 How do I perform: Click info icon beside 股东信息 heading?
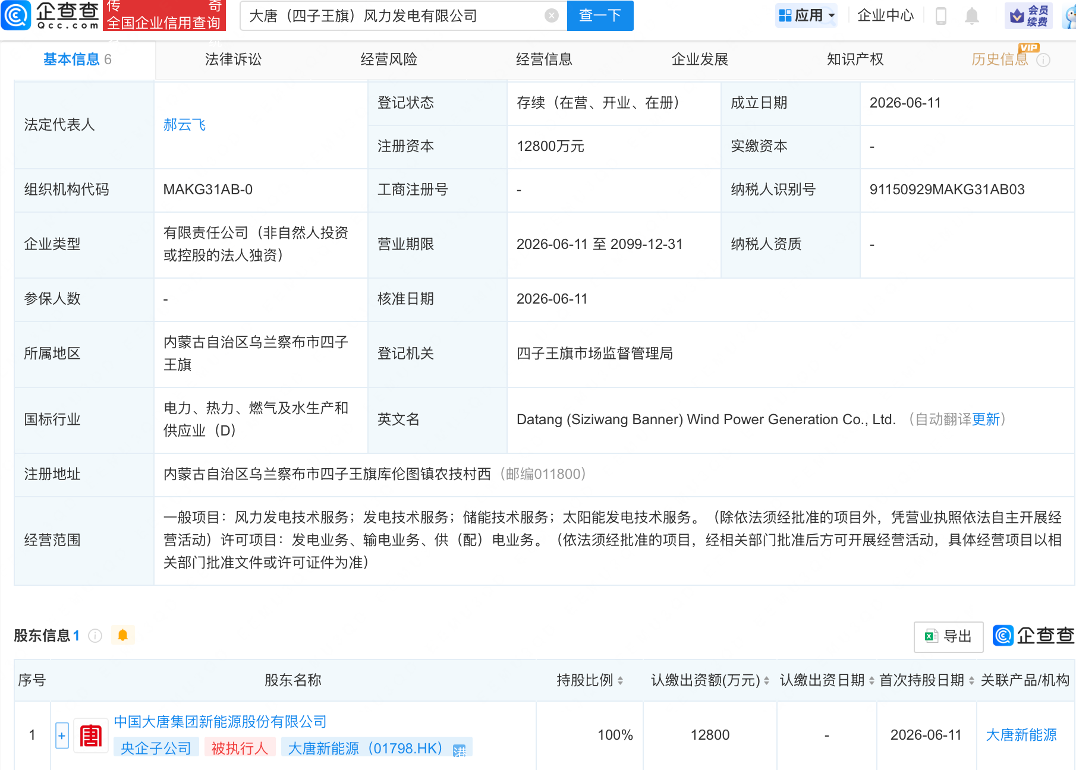95,636
